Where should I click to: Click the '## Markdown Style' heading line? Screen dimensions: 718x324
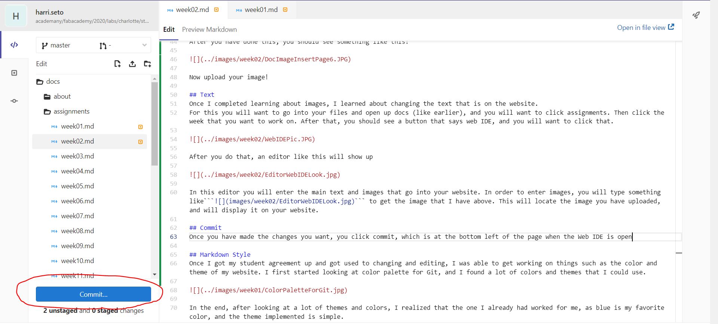click(220, 255)
